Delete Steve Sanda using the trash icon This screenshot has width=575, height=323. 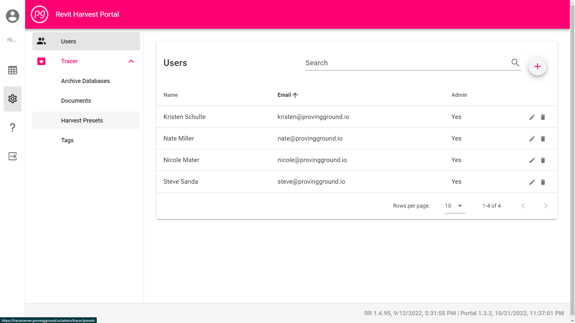pyautogui.click(x=543, y=182)
